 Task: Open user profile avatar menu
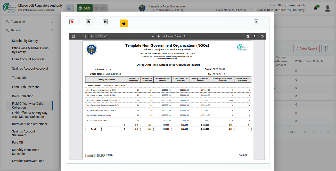pyautogui.click(x=327, y=8)
